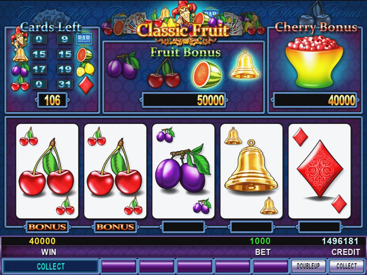This screenshot has height=275, width=367.
Task: Click the BAR icon in Cards Left
Action: 84,38
